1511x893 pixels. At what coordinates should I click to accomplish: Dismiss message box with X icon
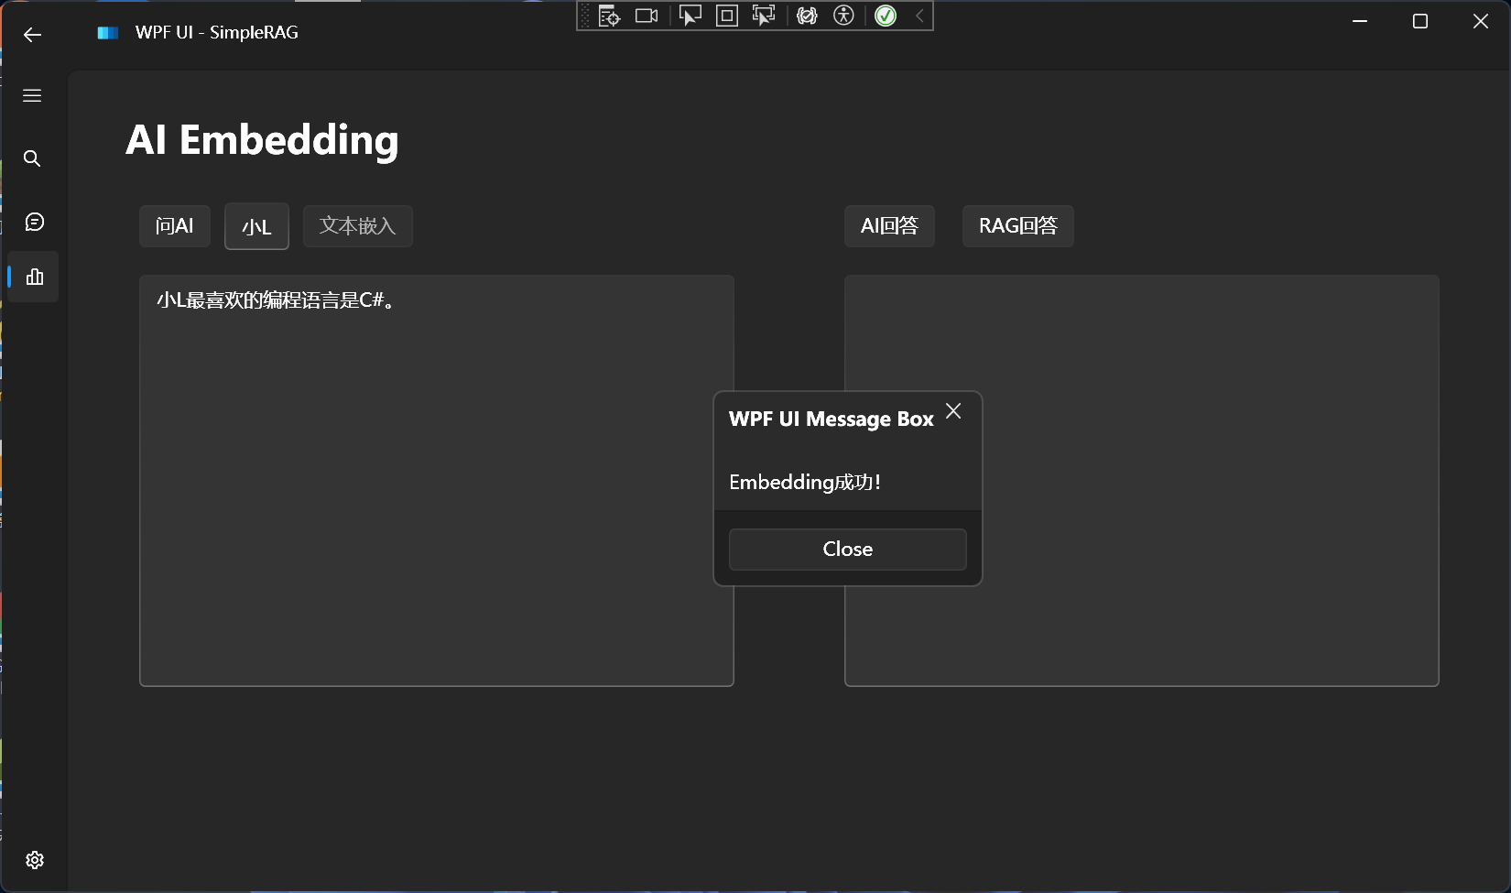[x=953, y=411]
